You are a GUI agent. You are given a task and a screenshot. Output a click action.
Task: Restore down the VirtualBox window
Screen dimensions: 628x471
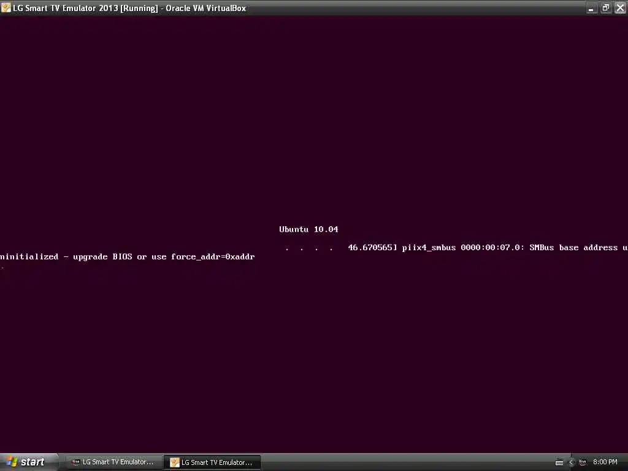click(606, 8)
